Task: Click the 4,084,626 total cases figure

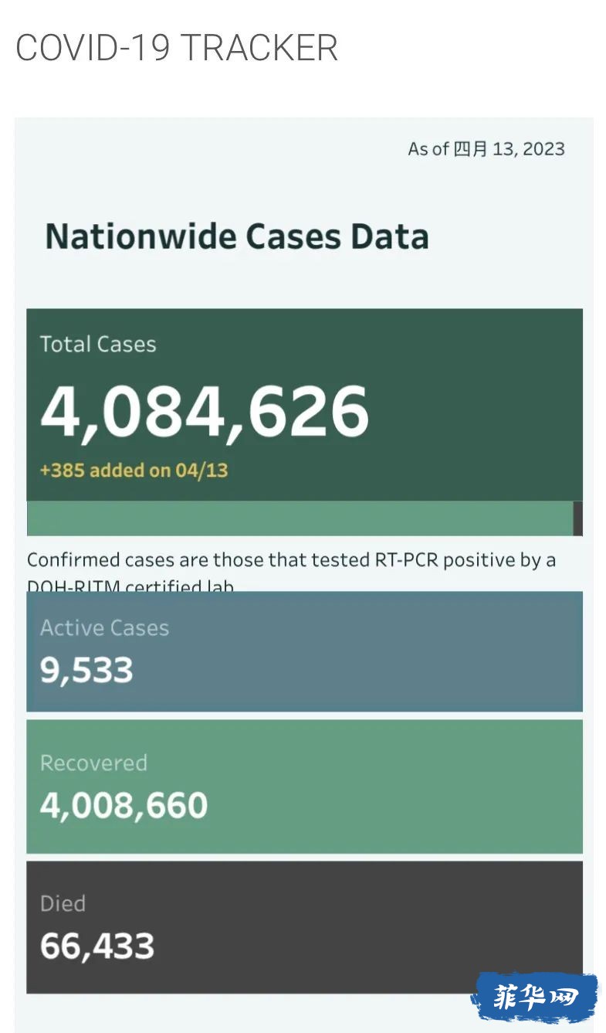Action: tap(205, 410)
